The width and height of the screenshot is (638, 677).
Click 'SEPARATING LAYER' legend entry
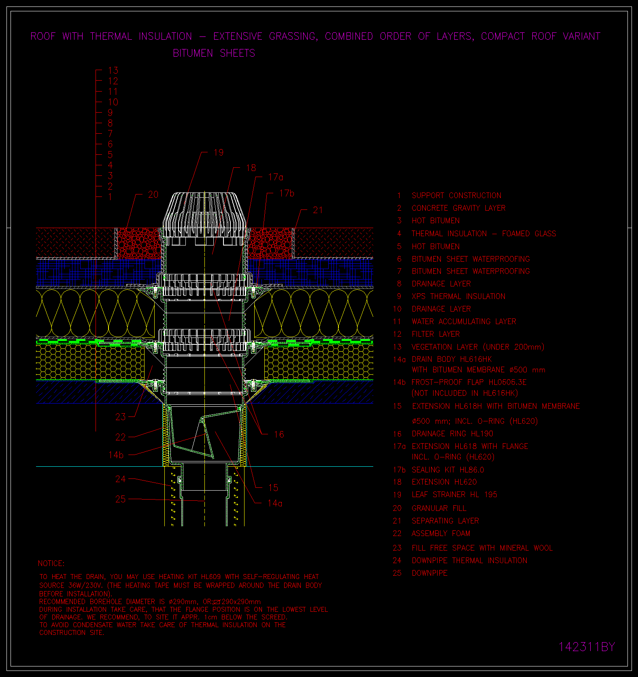445,521
